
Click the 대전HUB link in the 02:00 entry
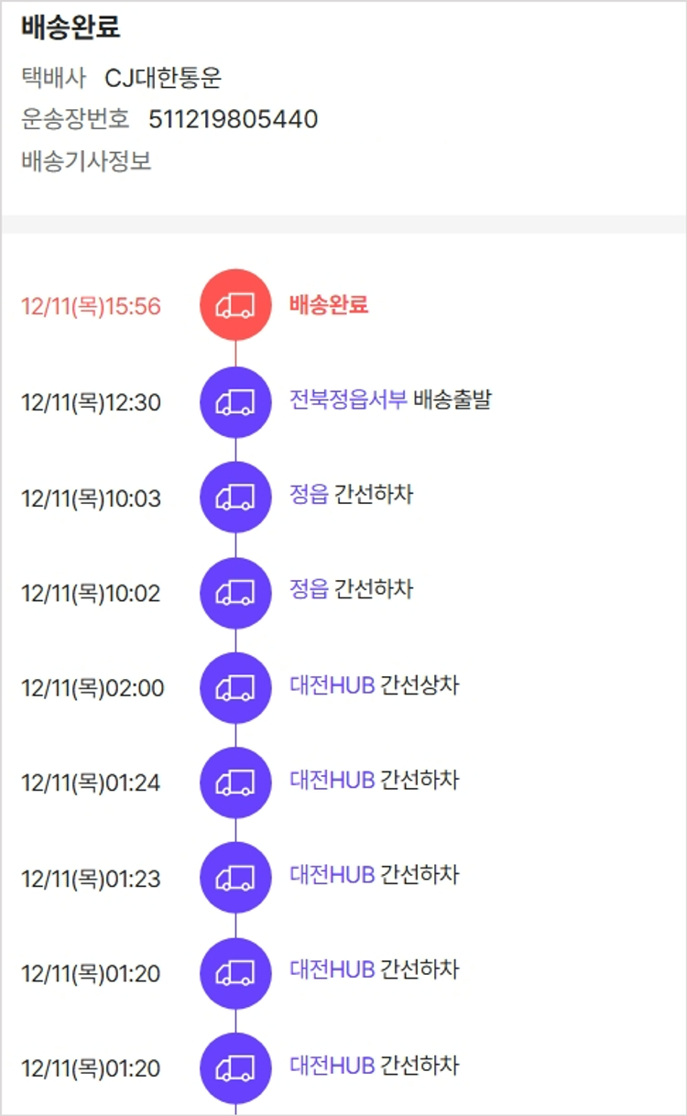pyautogui.click(x=333, y=685)
